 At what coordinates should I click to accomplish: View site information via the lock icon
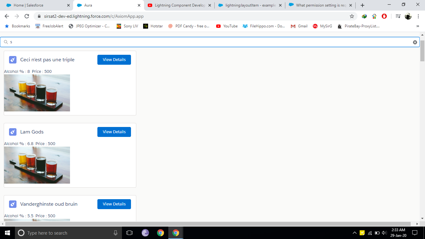pos(39,16)
